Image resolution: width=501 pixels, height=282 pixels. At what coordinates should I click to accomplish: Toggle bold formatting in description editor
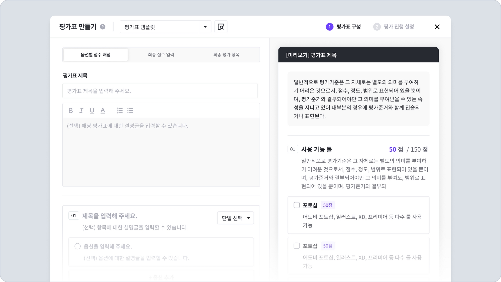(71, 111)
